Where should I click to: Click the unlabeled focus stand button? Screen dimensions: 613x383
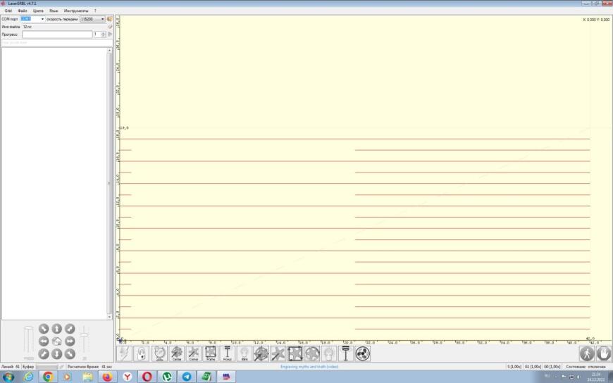(345, 353)
